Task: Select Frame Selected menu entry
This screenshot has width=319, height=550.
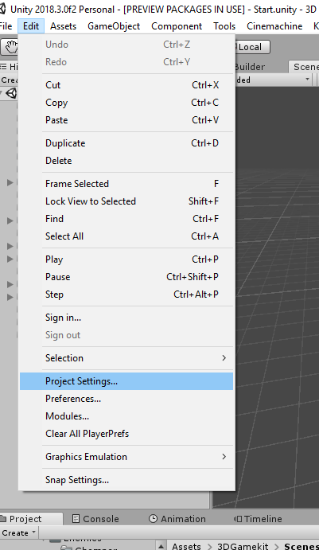Action: click(126, 184)
